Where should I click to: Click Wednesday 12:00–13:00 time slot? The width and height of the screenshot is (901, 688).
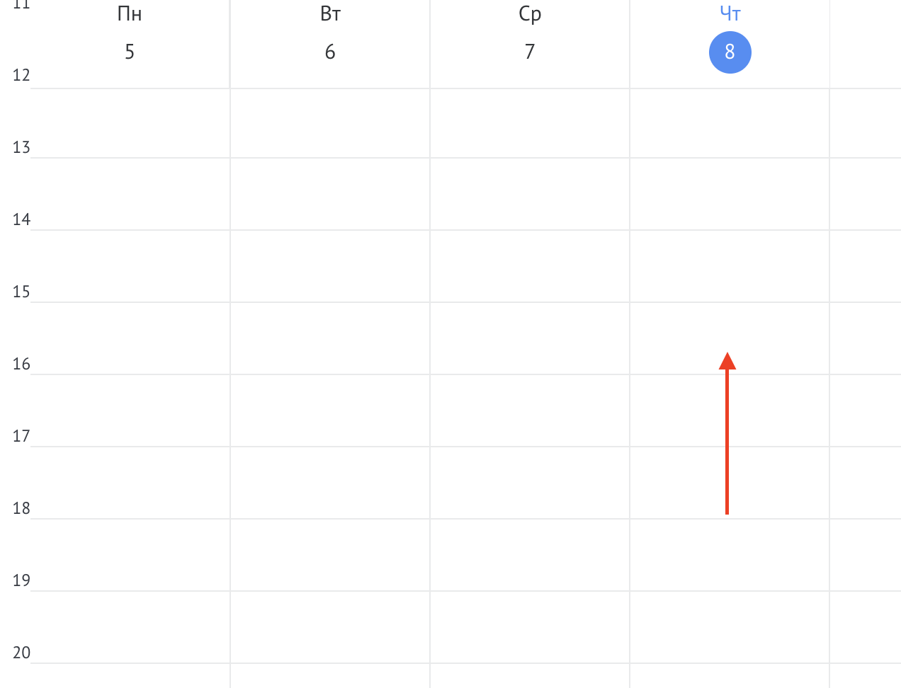pos(530,123)
